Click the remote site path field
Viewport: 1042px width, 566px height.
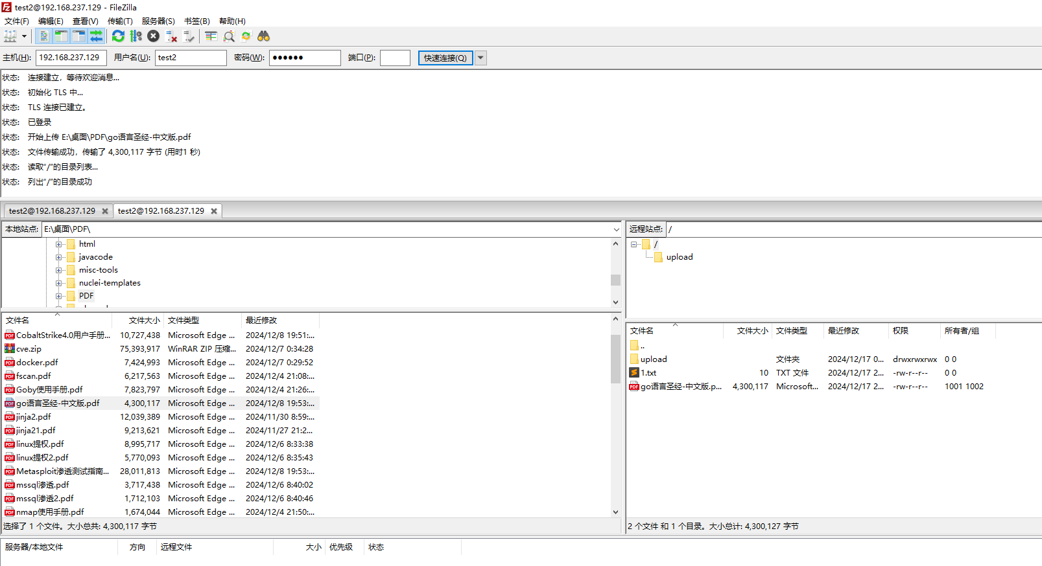tap(853, 229)
